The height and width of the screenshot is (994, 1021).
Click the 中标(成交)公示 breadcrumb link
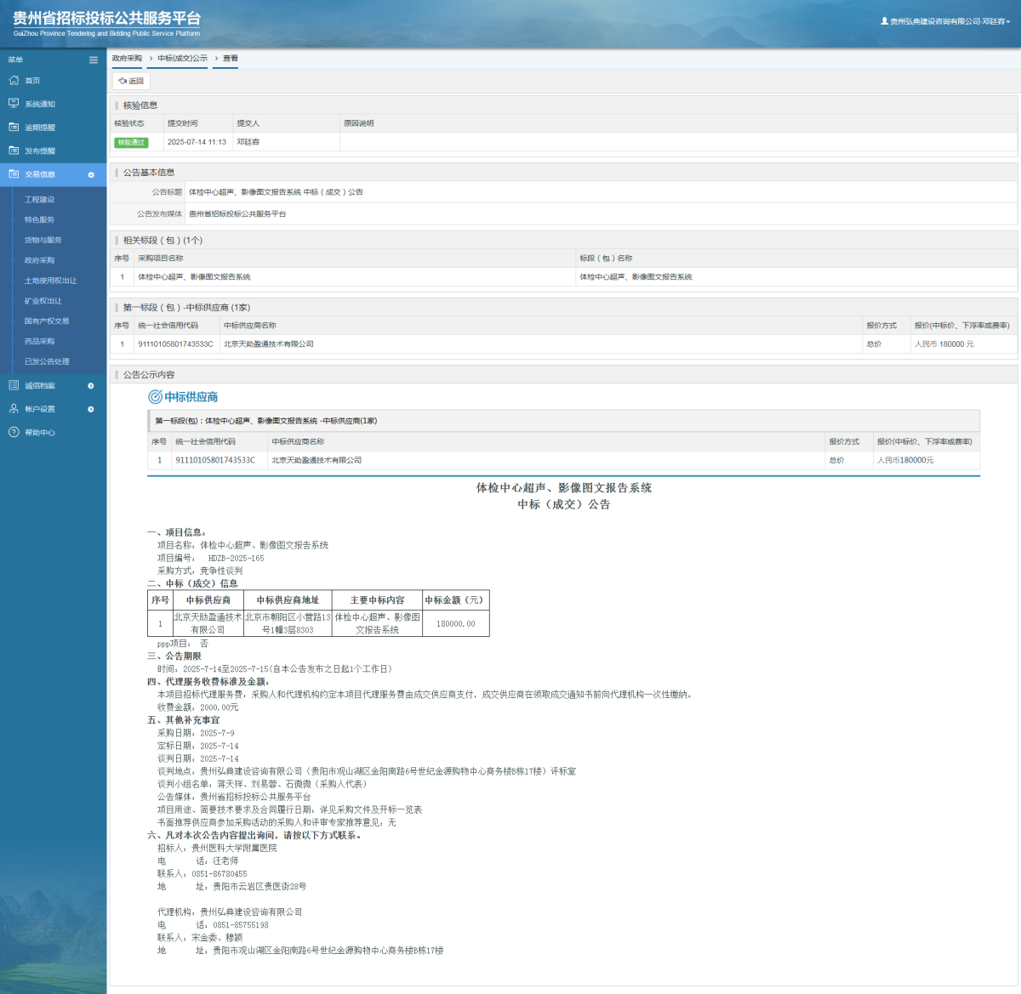pos(182,59)
